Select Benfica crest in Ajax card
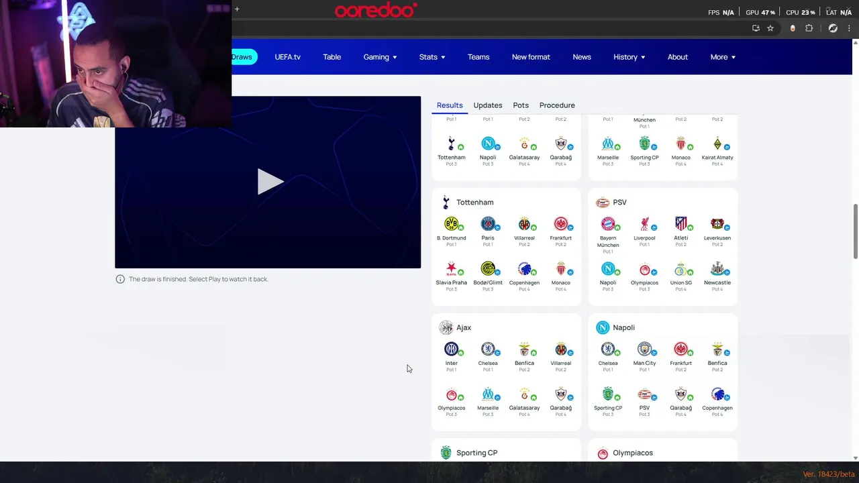859x483 pixels. 524,349
